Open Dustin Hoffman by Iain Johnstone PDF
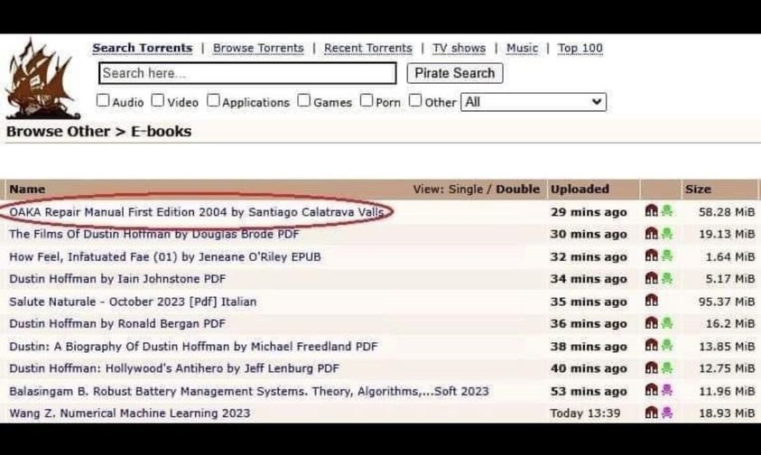The height and width of the screenshot is (455, 761). point(117,279)
